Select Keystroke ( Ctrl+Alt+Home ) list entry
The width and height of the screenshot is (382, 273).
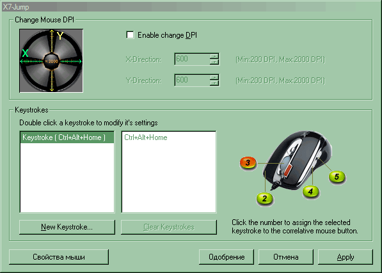tap(67, 137)
